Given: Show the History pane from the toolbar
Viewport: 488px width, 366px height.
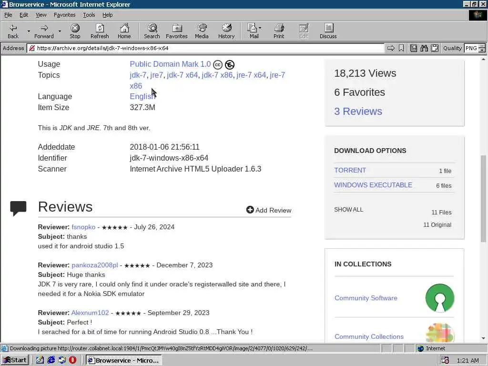Looking at the screenshot, I should (x=226, y=31).
